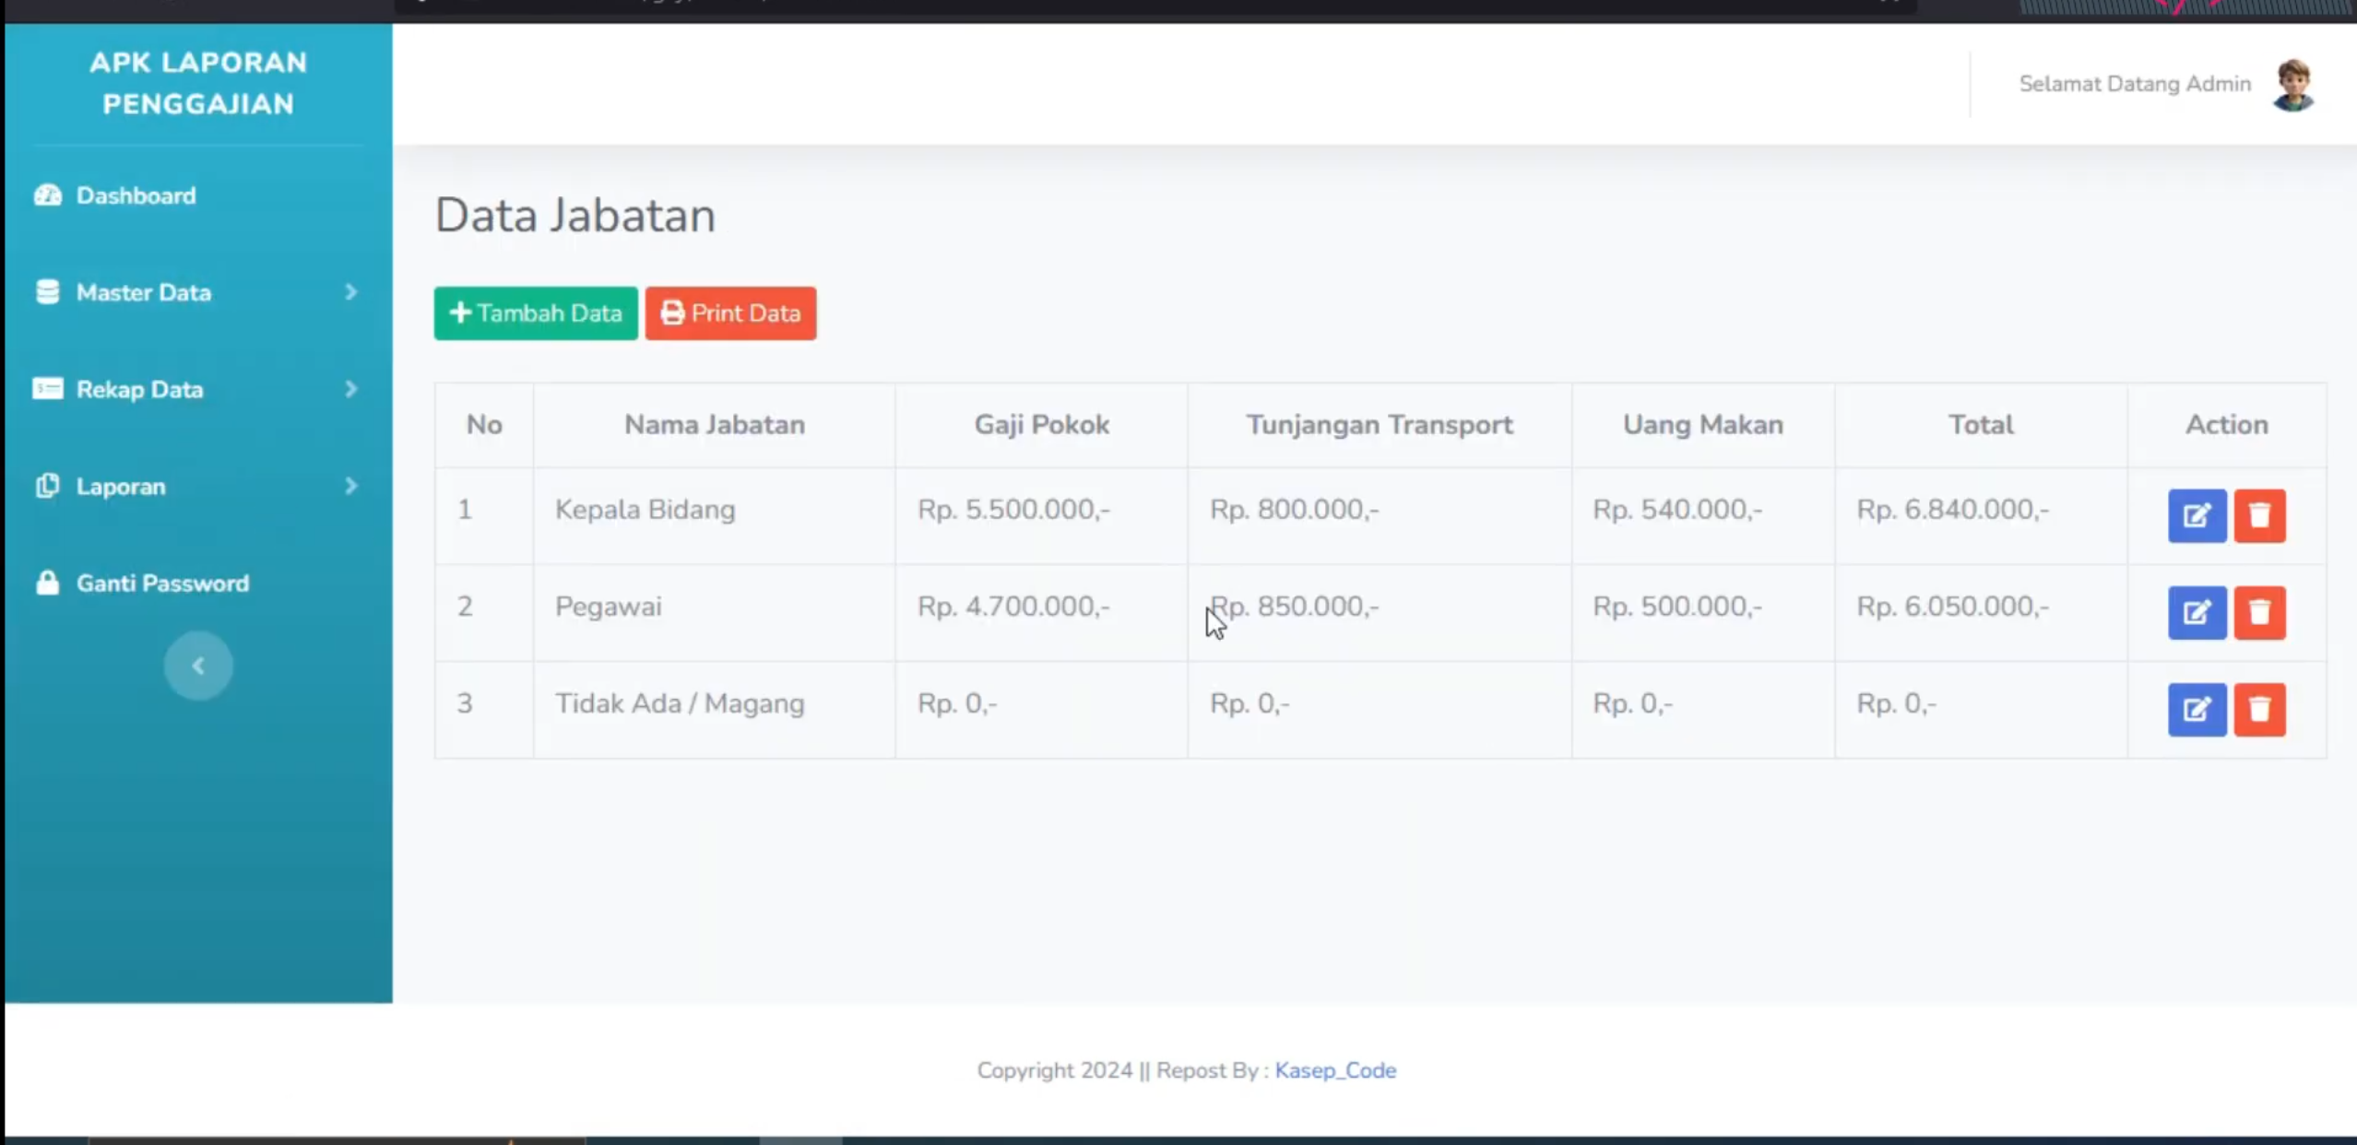Click the Selamat Datang Admin text

[x=2135, y=84]
